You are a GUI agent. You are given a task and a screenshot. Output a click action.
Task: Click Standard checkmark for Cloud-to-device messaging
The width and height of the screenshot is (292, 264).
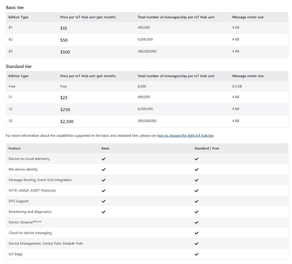pos(196,233)
